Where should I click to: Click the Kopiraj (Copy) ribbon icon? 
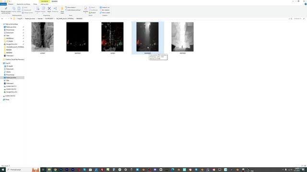click(14, 10)
